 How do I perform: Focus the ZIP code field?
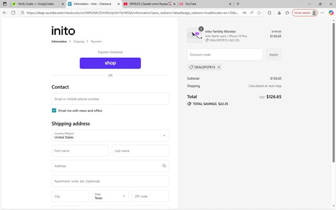coord(151,196)
